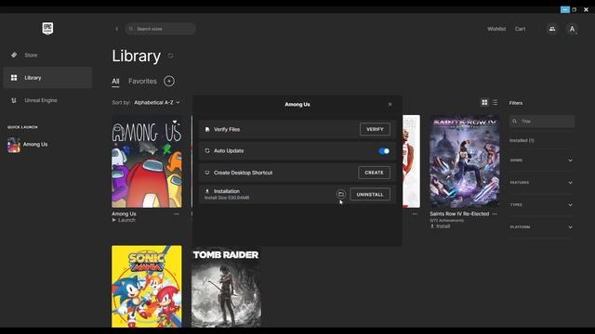Toggle the Auto Update switch
This screenshot has height=334, width=595.
pos(384,151)
